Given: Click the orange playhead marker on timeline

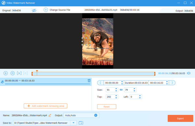Looking at the screenshot, I should click(37, 71).
